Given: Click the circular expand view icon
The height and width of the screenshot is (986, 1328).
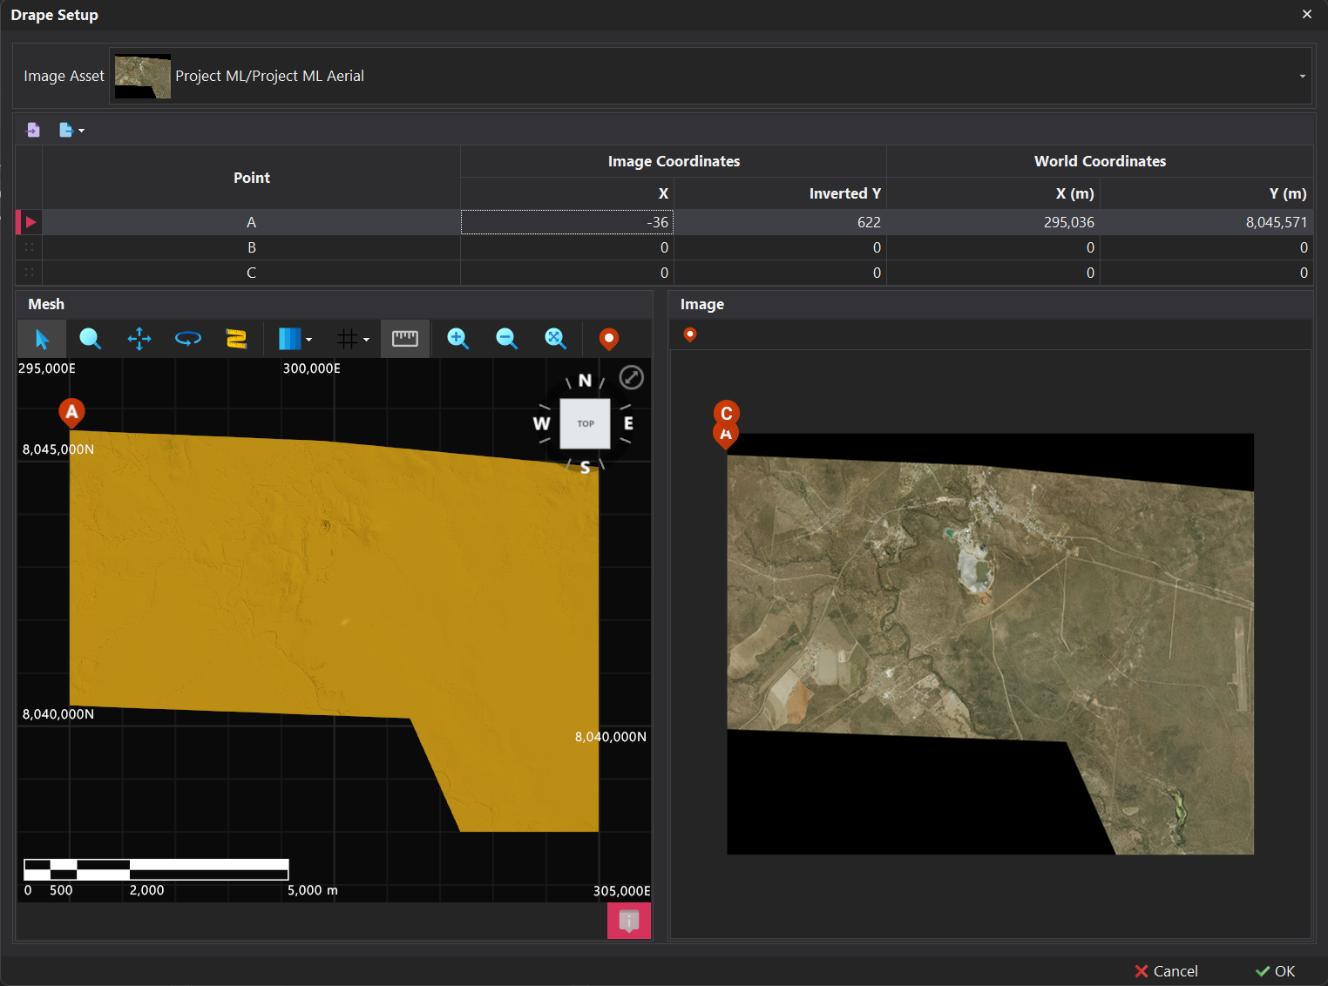Looking at the screenshot, I should coord(631,377).
